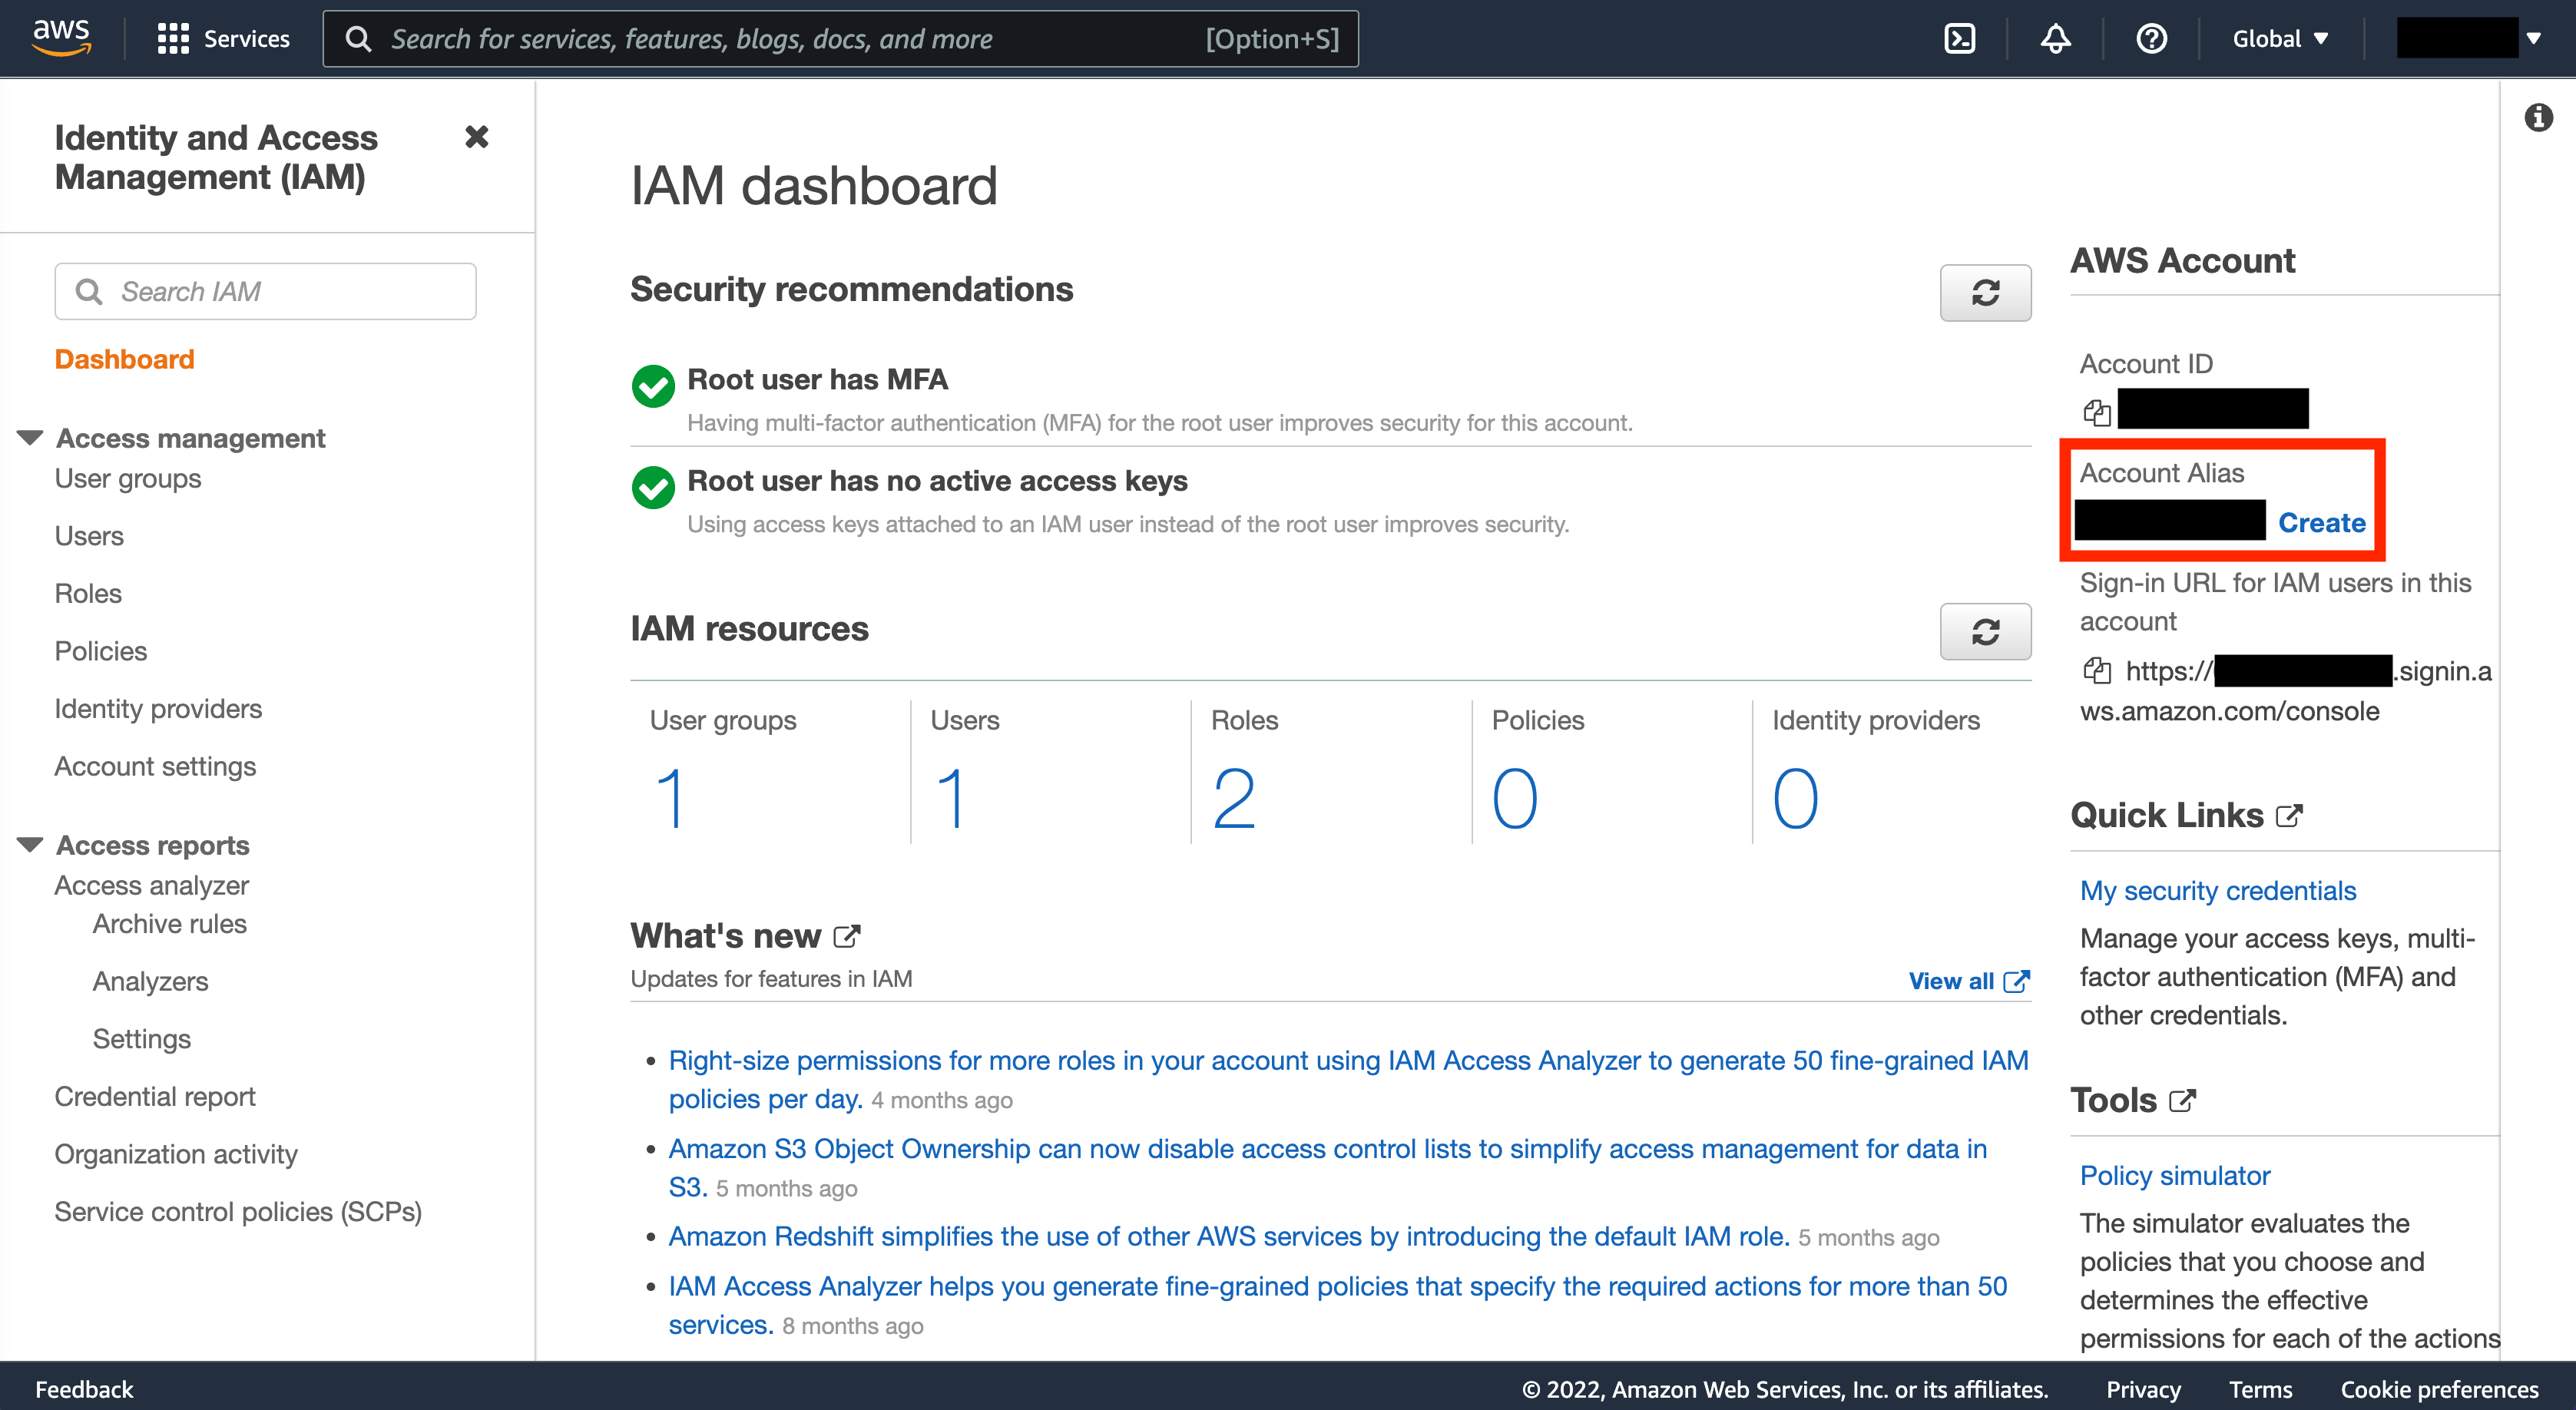Click the Search IAM field

(265, 291)
